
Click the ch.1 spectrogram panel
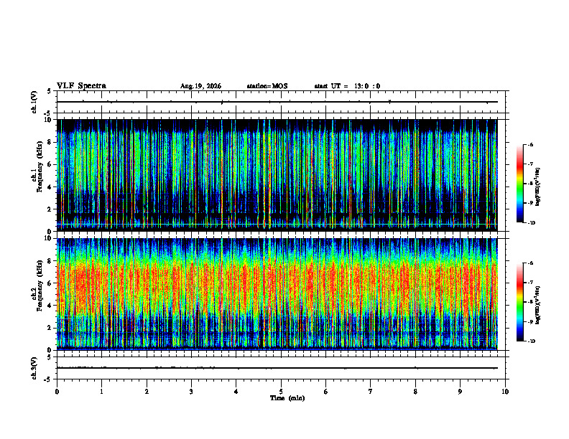277,175
